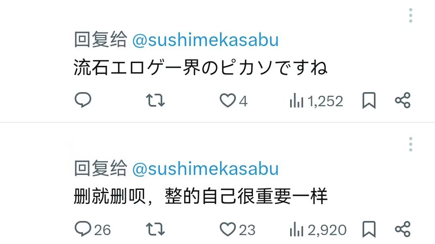Open tweet text about エロゲー界のピカソ
Viewport: 435px width, 244px height.
[200, 68]
